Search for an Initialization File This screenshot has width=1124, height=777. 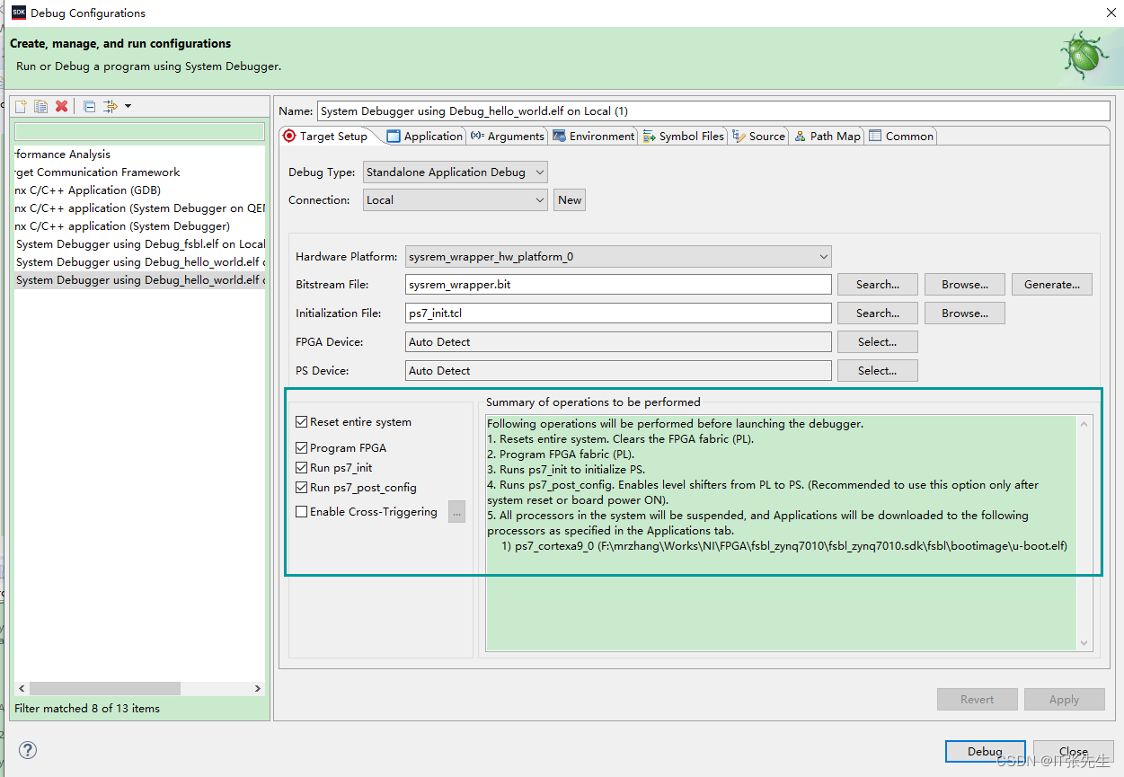coord(878,313)
